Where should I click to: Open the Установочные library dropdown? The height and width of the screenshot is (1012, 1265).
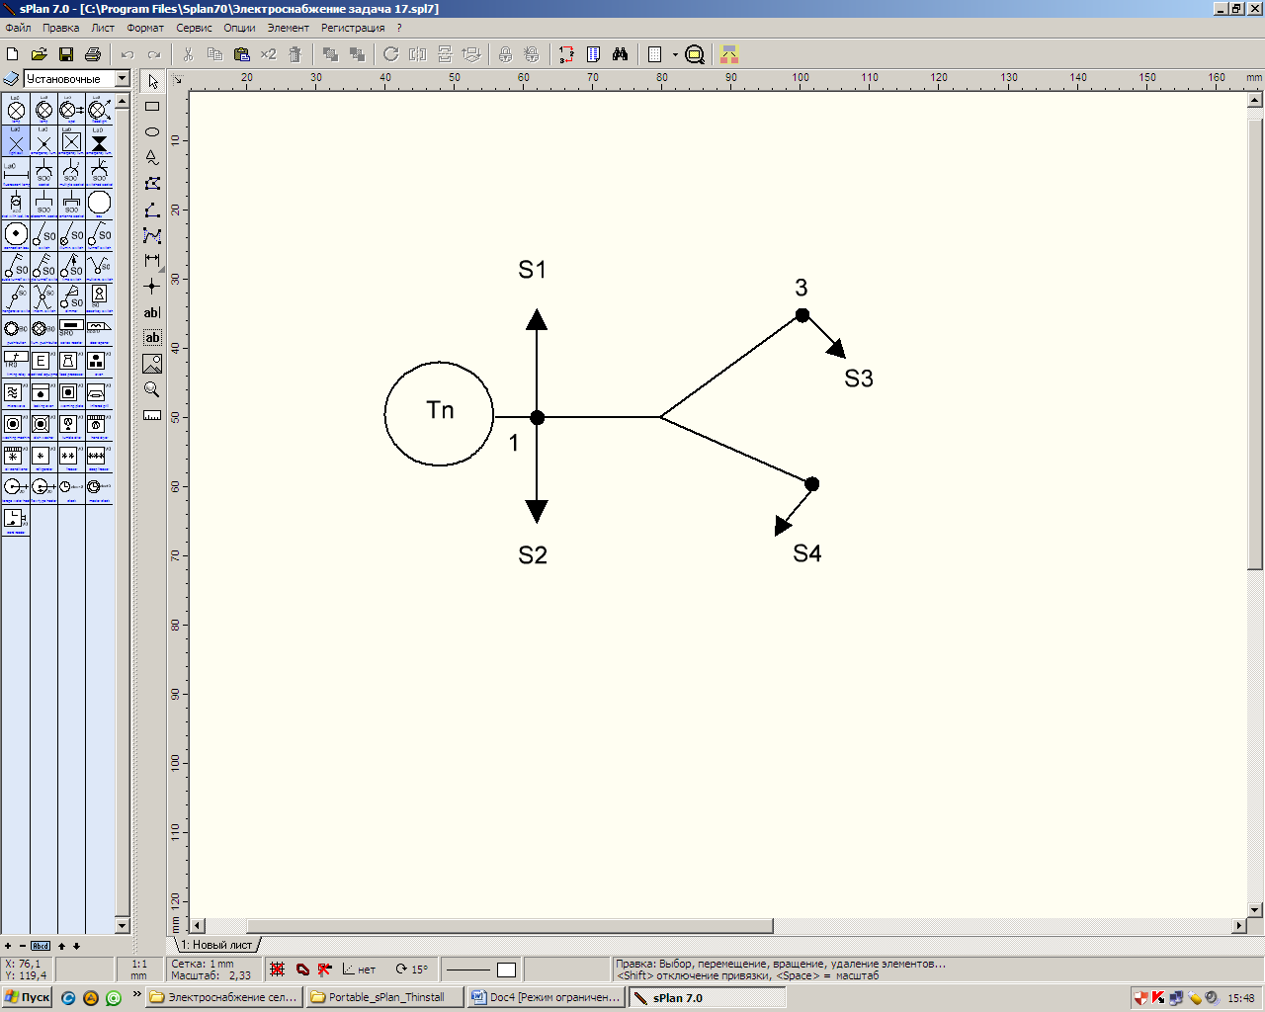(x=123, y=78)
